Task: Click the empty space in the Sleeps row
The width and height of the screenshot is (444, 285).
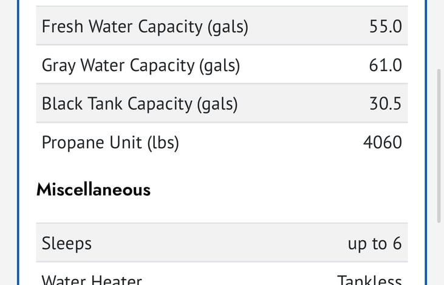Action: click(x=220, y=243)
